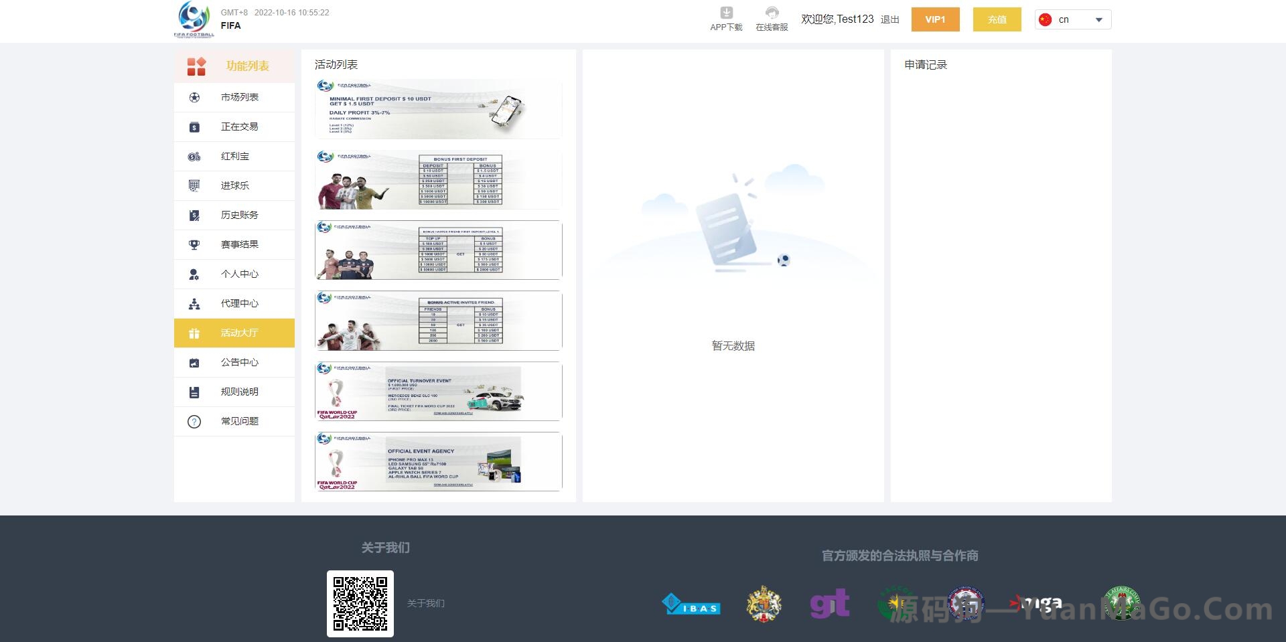Image resolution: width=1286 pixels, height=642 pixels.
Task: Click the 进球乐 football icon
Action: (x=194, y=185)
